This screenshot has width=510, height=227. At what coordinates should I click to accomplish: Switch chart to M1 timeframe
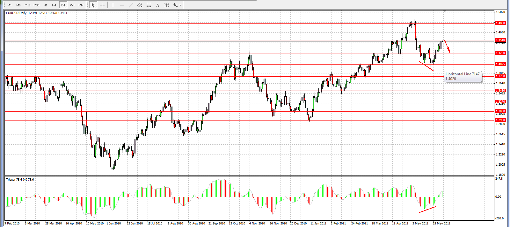(10, 5)
